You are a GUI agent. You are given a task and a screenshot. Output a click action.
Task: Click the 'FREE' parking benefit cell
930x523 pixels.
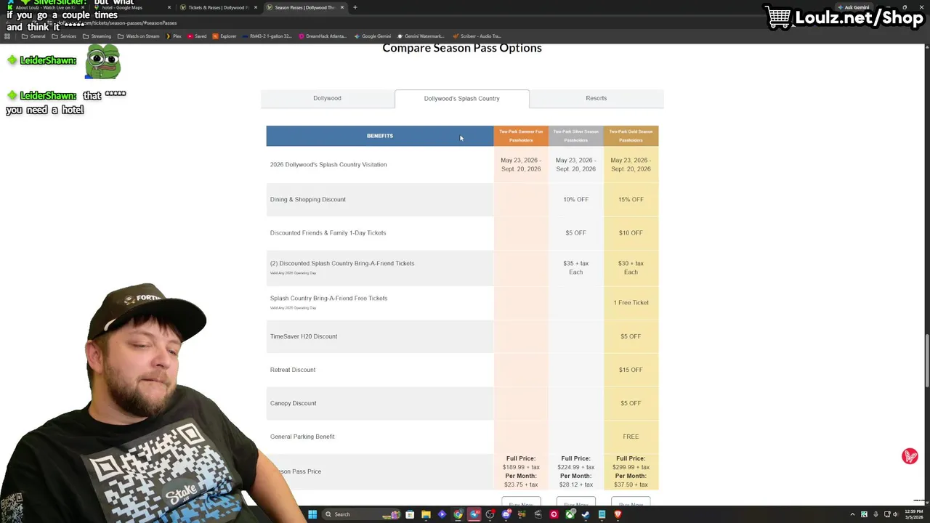pos(631,437)
